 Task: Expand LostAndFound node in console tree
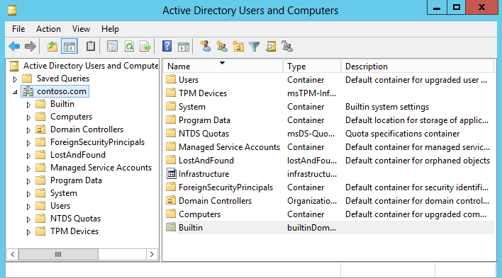[x=28, y=156]
